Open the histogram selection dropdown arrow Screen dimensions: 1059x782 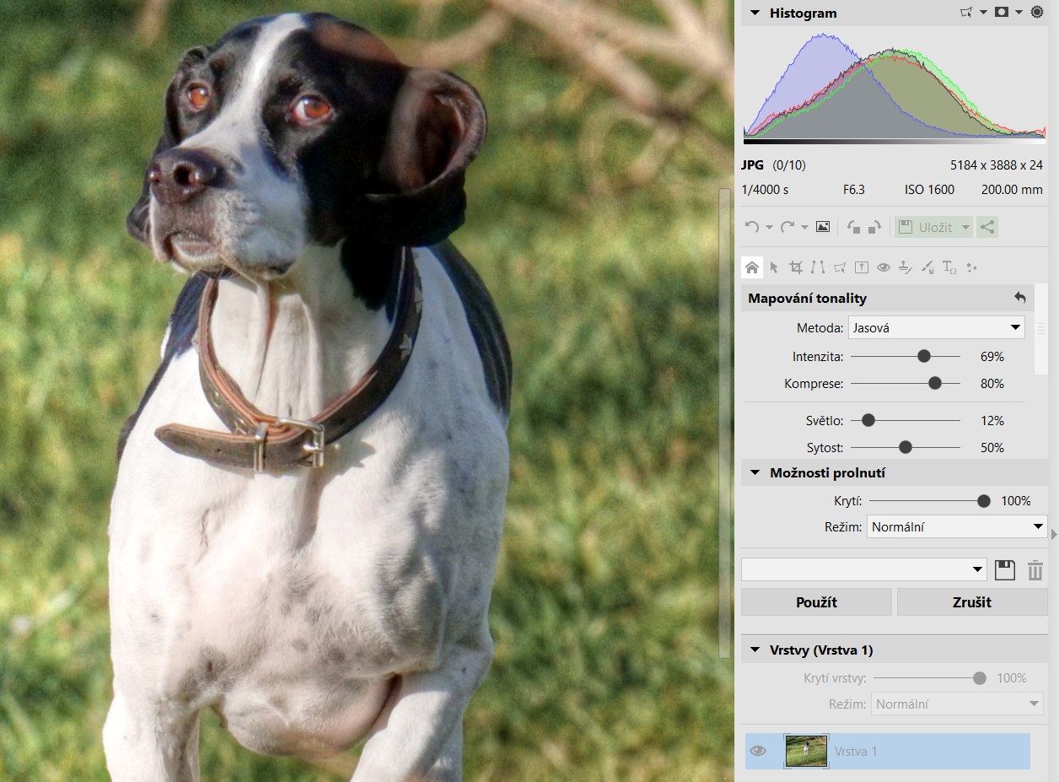click(983, 13)
